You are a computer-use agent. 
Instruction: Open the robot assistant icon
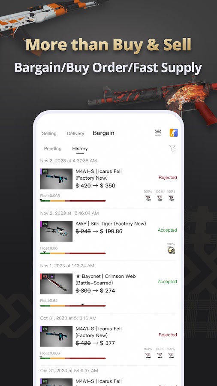[x=158, y=133]
